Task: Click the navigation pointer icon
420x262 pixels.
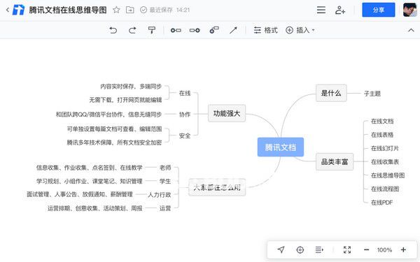Action: tap(281, 249)
